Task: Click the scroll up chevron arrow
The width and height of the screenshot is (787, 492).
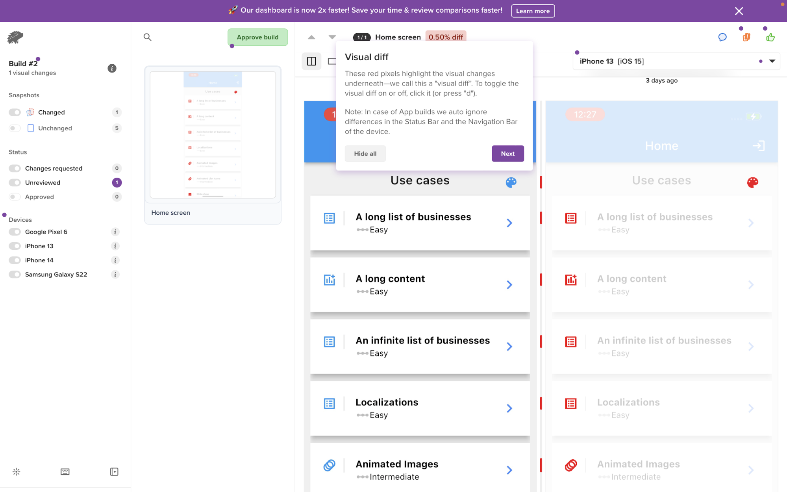Action: click(311, 36)
